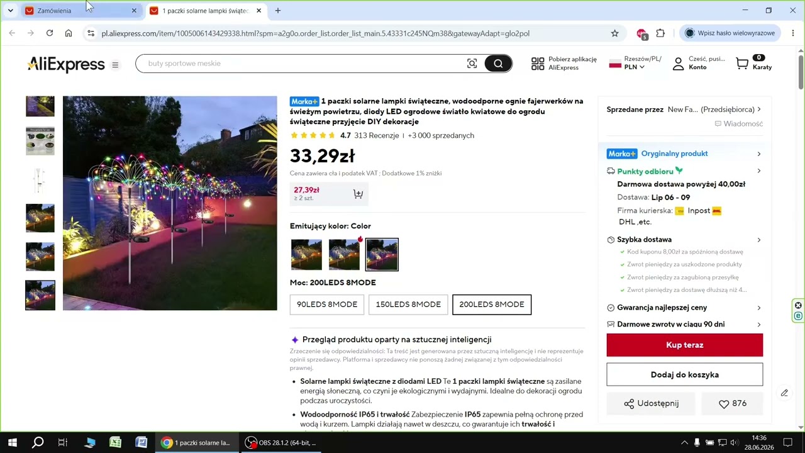Click the heart wishlist button 876
Screen dimensions: 805x453
pos(732,403)
